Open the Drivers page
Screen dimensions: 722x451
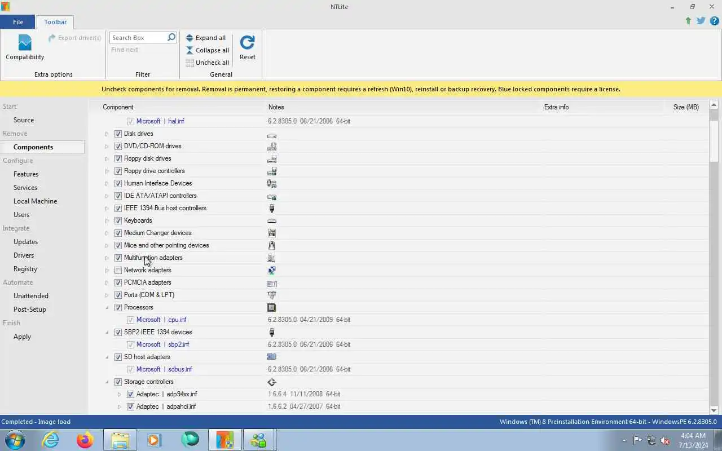point(24,255)
